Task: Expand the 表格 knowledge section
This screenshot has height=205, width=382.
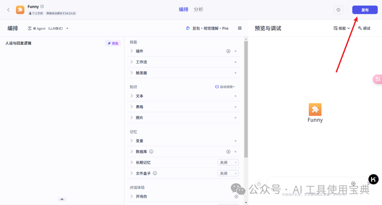Action: click(132, 107)
